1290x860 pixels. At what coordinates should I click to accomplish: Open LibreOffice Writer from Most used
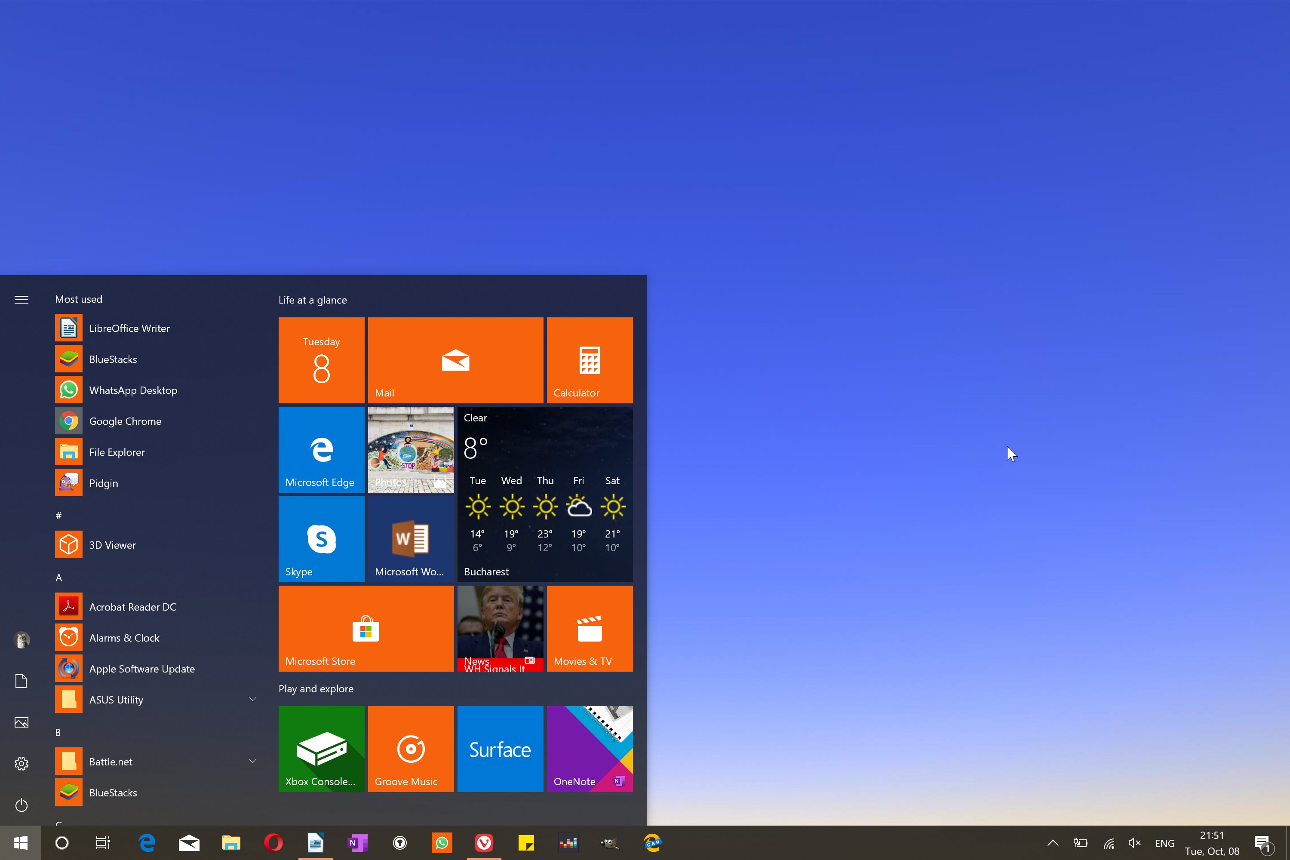pyautogui.click(x=157, y=328)
